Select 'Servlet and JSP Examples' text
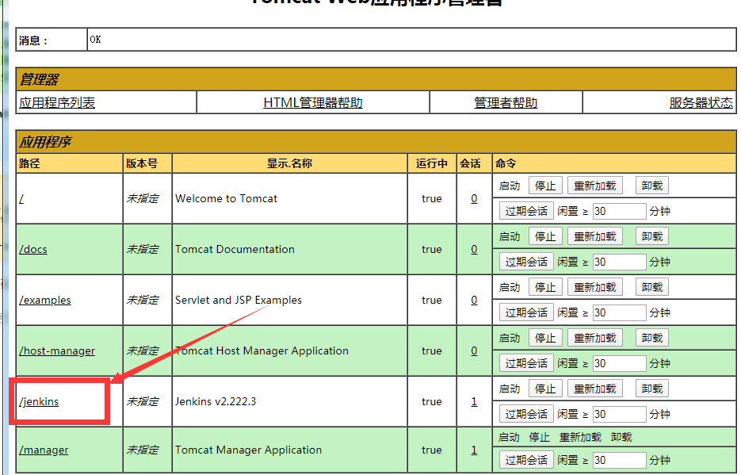 239,300
